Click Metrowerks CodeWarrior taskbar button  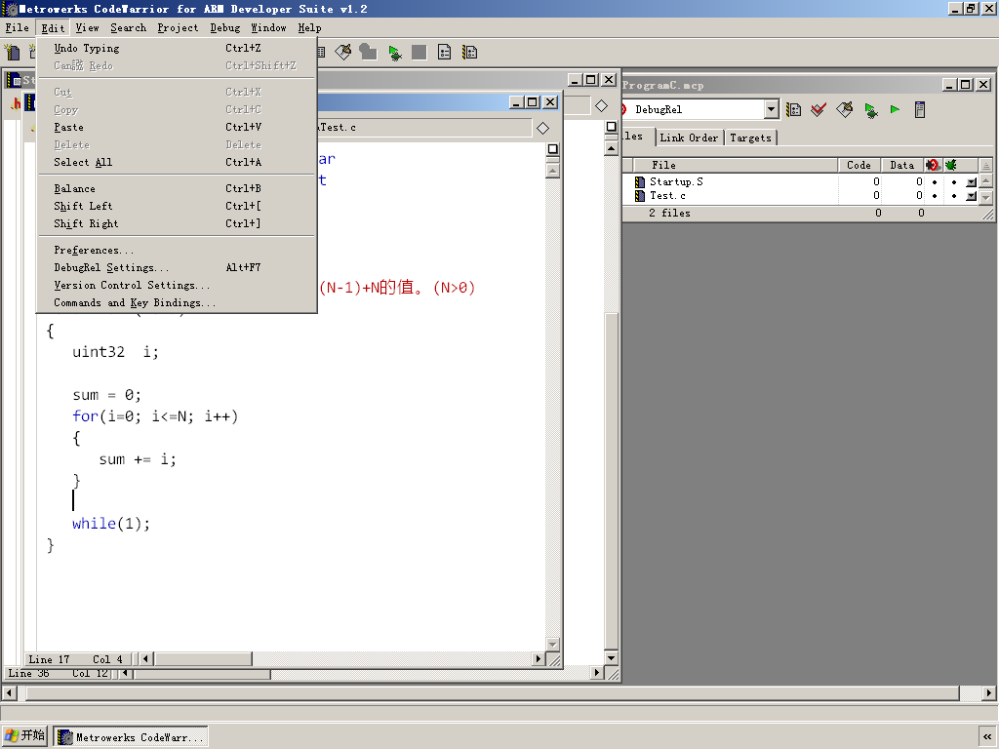click(131, 737)
